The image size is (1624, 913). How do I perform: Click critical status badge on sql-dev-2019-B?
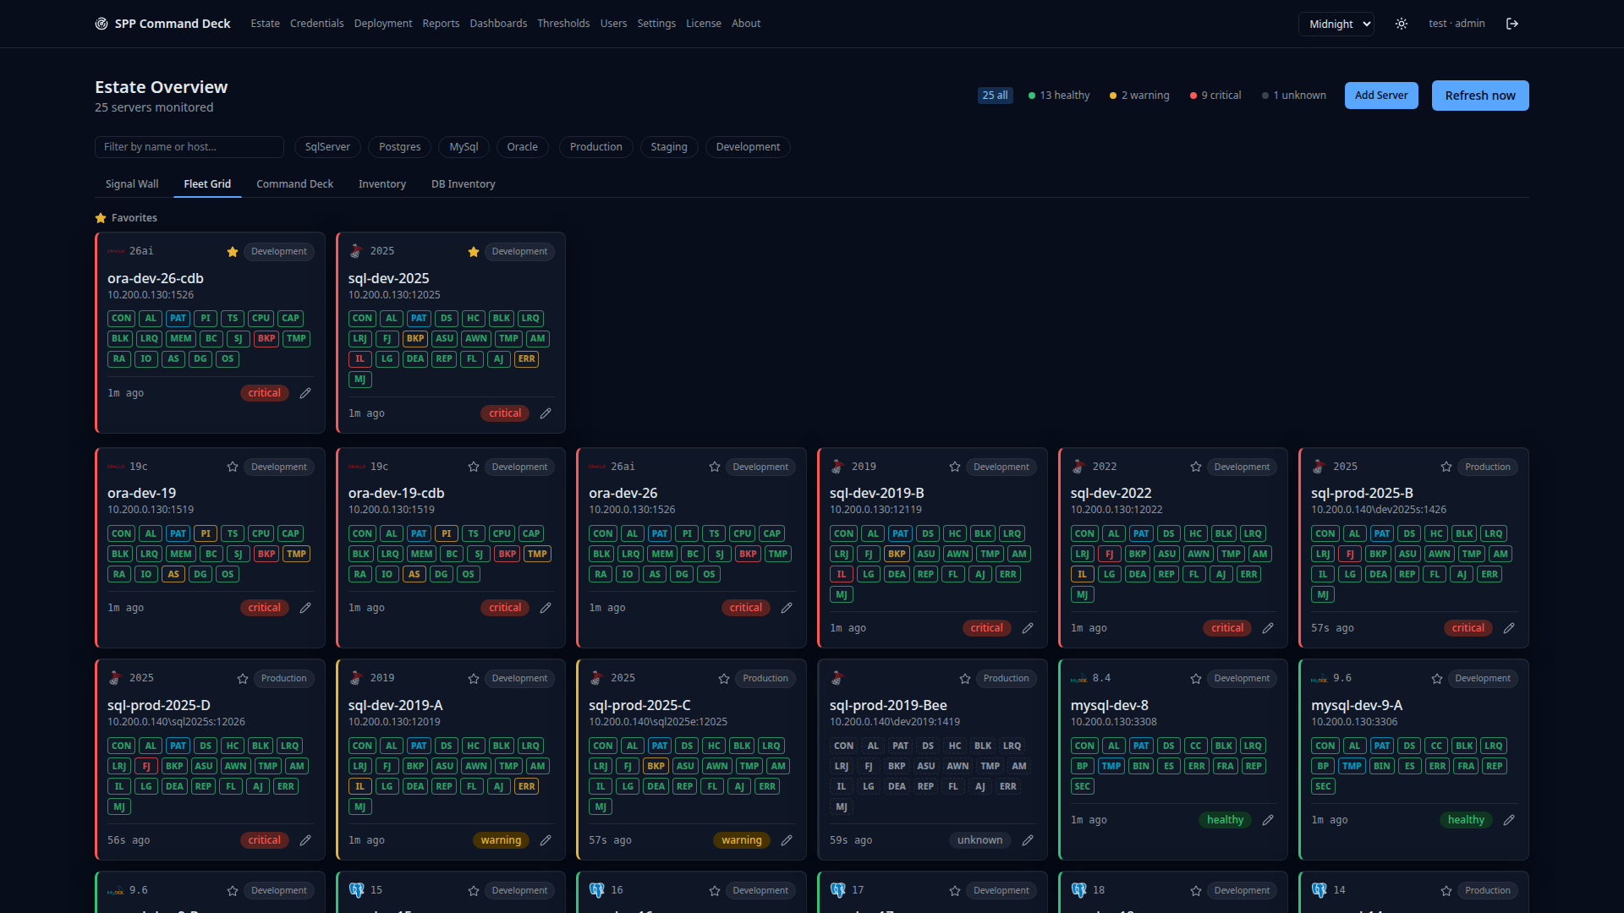[x=986, y=628]
